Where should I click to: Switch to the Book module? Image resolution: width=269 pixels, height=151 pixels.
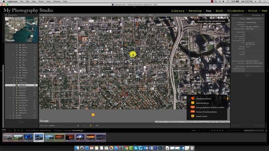click(219, 10)
